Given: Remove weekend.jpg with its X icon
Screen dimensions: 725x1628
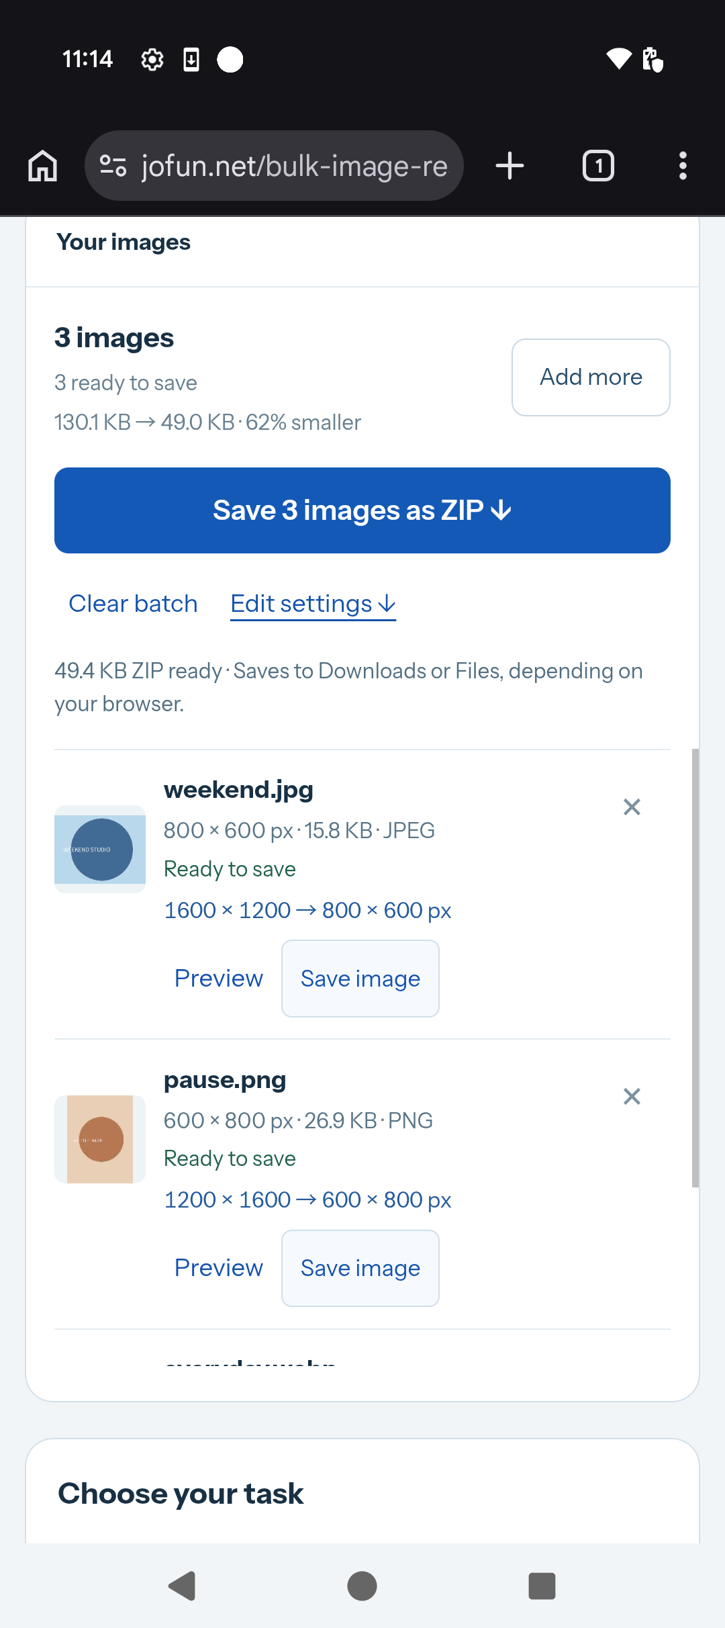Looking at the screenshot, I should (x=632, y=807).
